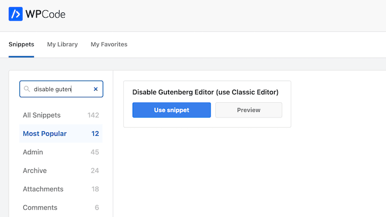Open the My Library tab
The height and width of the screenshot is (217, 386).
pos(62,44)
